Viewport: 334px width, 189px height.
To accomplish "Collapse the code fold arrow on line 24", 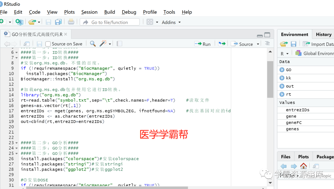I will 16,148.
